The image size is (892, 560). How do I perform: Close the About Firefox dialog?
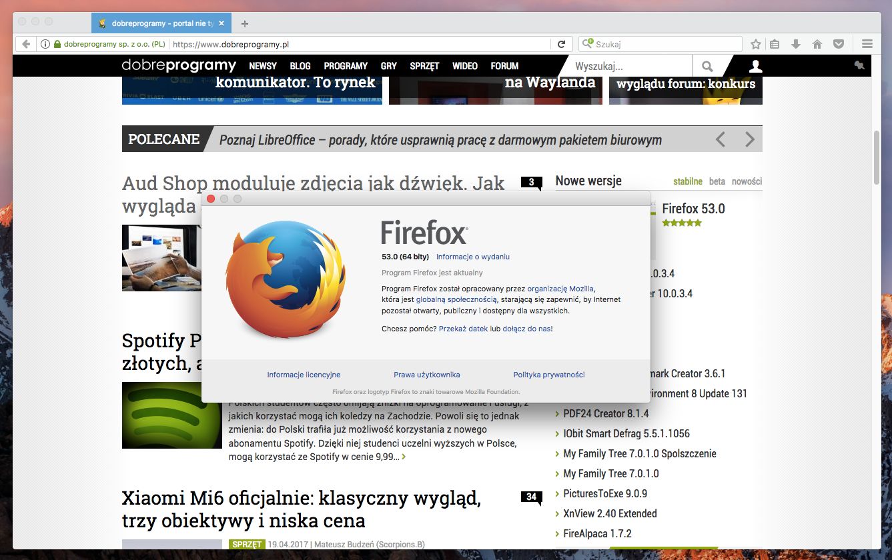click(x=211, y=199)
